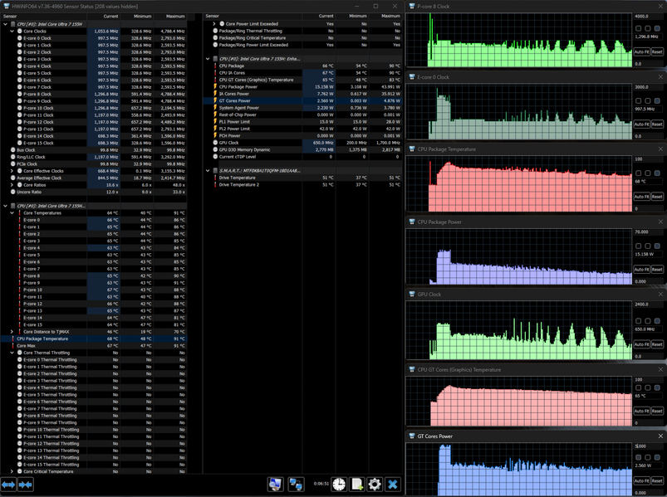The width and height of the screenshot is (667, 497).
Task: Close sensor window with blue X icon
Action: pyautogui.click(x=393, y=485)
